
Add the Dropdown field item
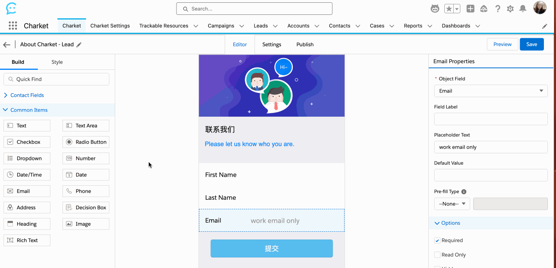pos(27,158)
